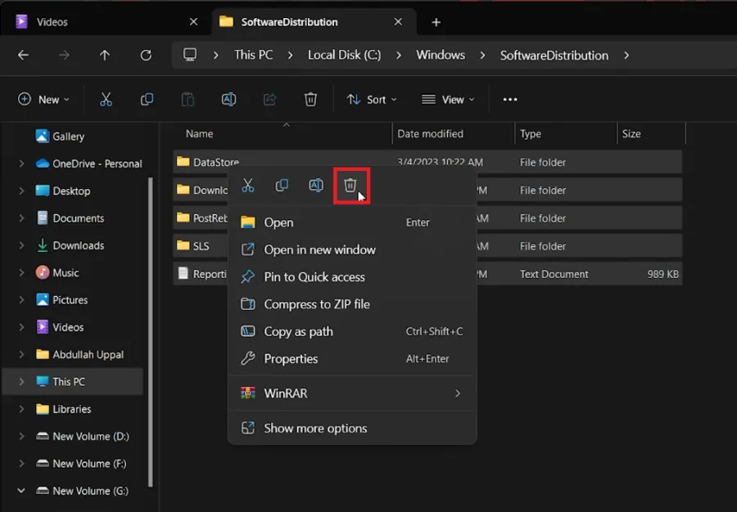Open Libraries in the sidebar
Screen dimensions: 737x512
[71, 409]
